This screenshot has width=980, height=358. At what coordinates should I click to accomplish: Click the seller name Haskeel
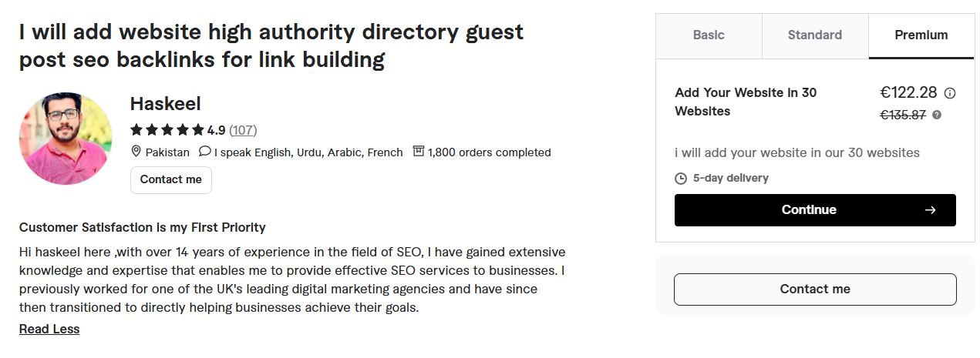(165, 104)
